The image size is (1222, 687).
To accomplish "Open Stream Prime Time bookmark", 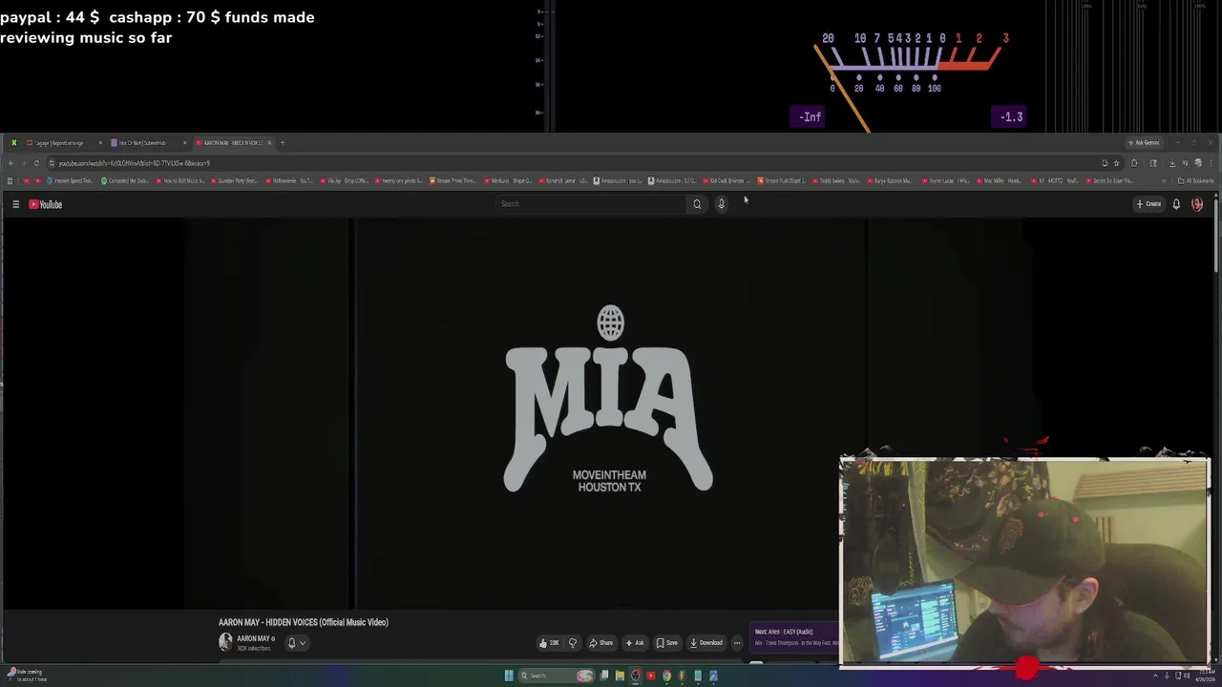I will (453, 180).
